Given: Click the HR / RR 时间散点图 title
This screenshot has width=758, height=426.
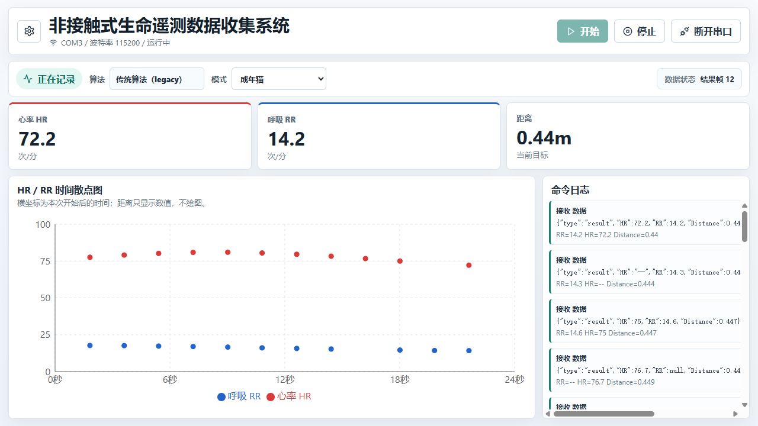Looking at the screenshot, I should click(x=60, y=190).
